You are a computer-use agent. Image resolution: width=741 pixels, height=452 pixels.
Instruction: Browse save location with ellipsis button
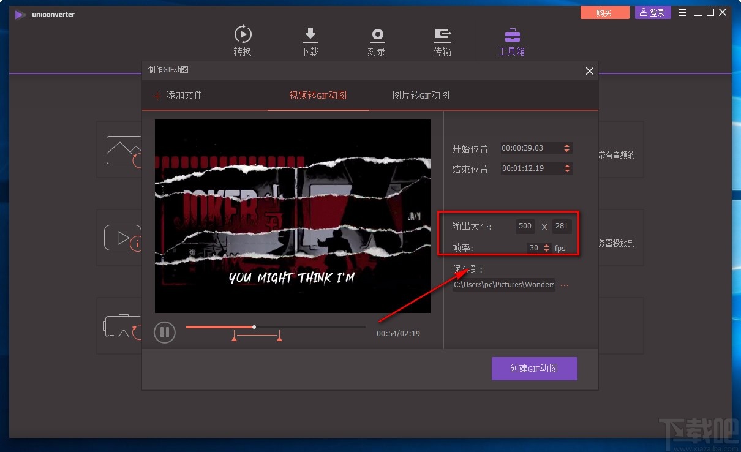pyautogui.click(x=564, y=285)
